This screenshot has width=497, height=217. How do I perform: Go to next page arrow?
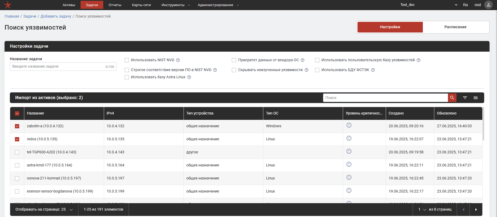(476, 210)
